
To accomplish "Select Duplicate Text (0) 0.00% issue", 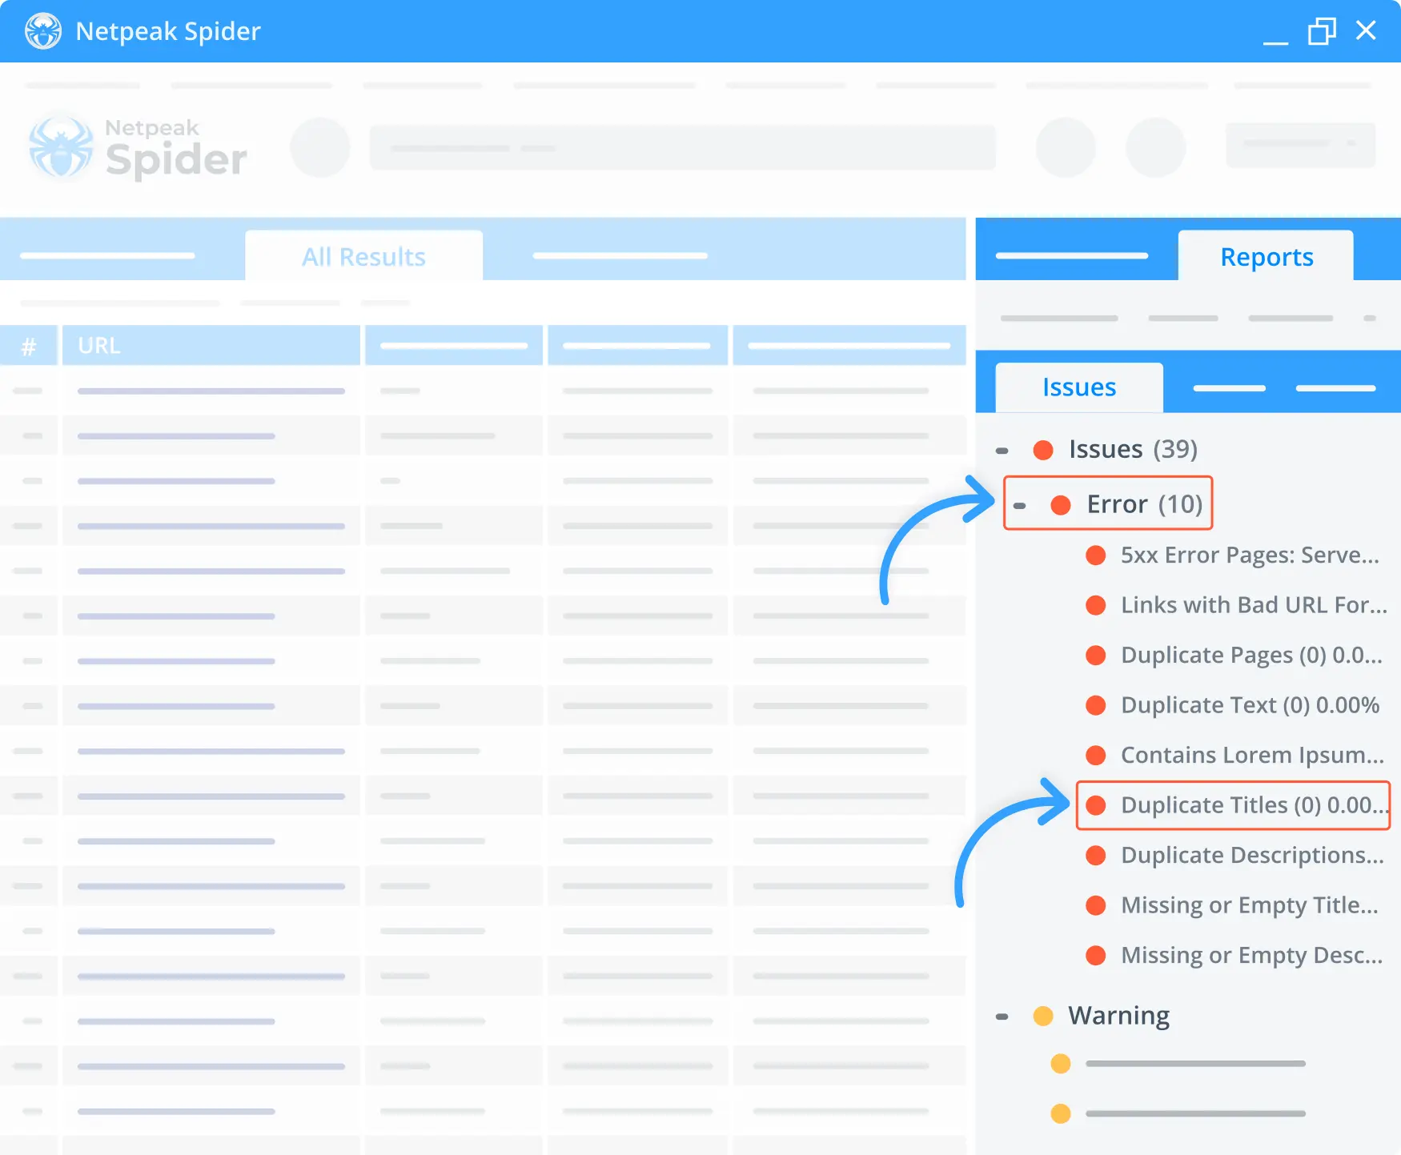I will (x=1250, y=704).
